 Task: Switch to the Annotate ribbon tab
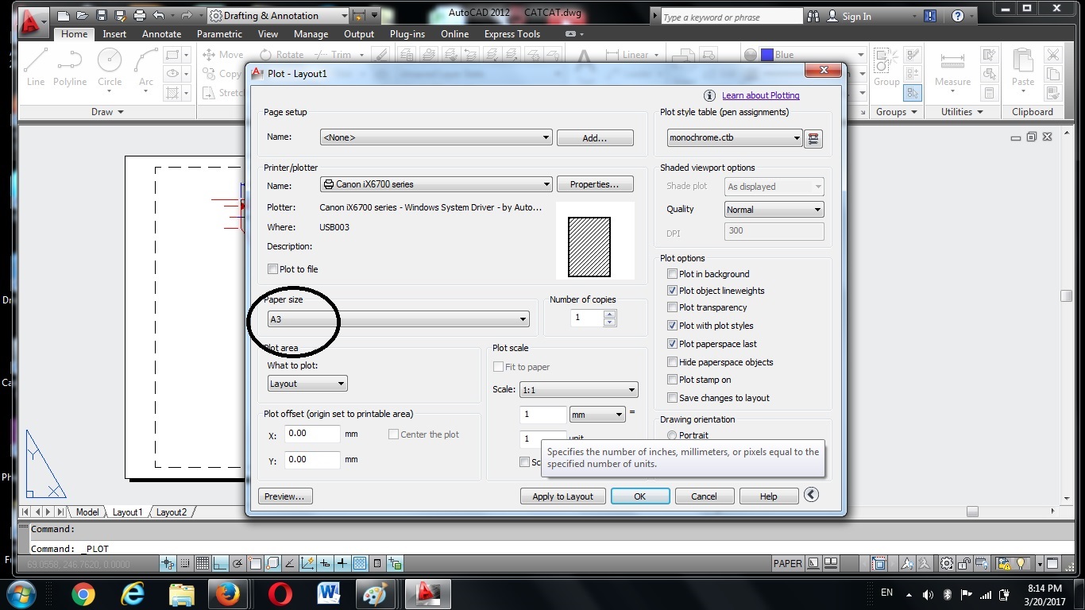(x=161, y=34)
